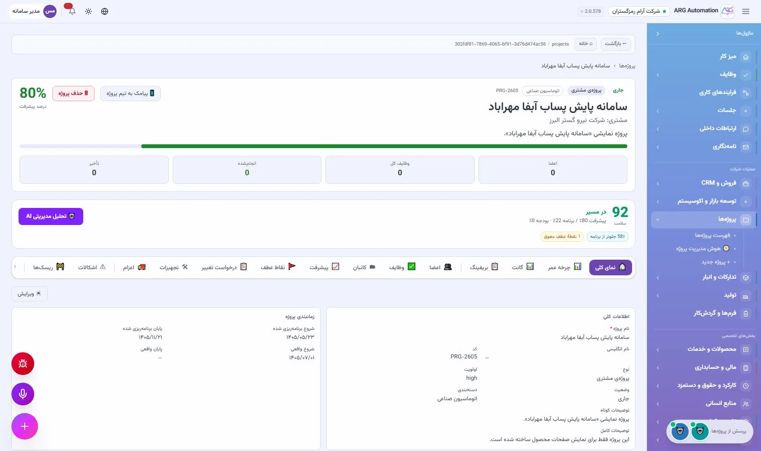Switch to the گانت tab
Viewport: 761px width, 451px height.
(523, 267)
